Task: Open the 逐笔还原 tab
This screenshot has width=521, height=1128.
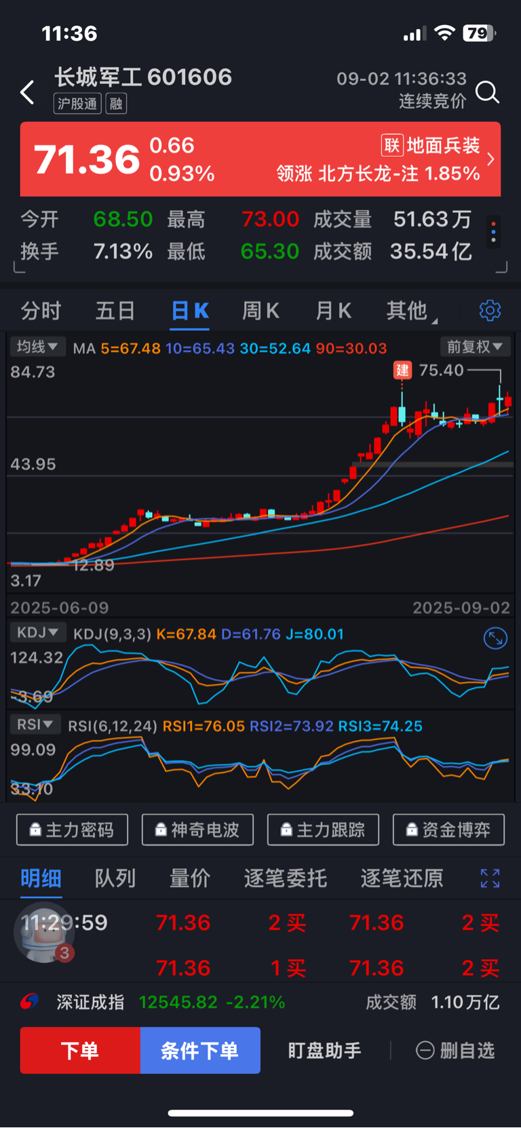Action: 402,878
